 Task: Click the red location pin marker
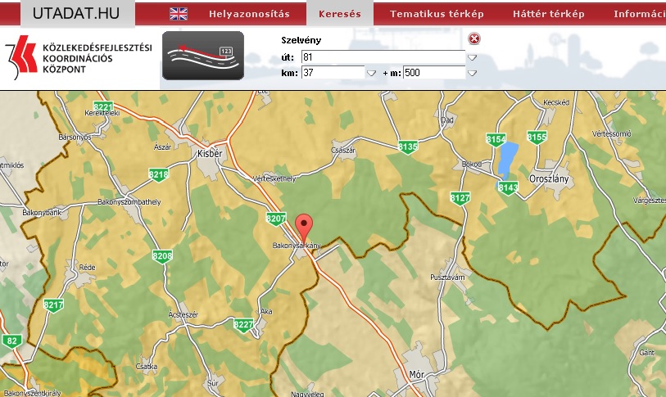click(304, 227)
